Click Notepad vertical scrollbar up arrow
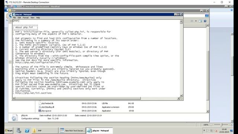 pos(181,22)
